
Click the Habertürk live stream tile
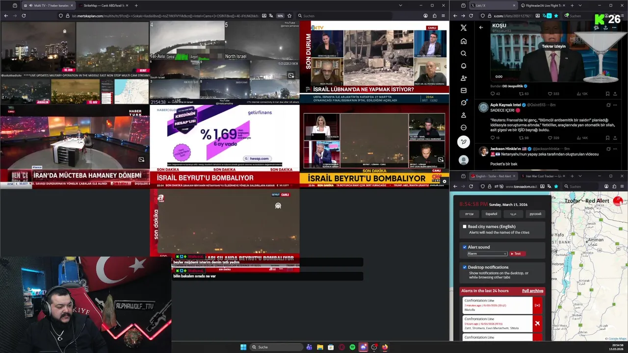(75, 146)
